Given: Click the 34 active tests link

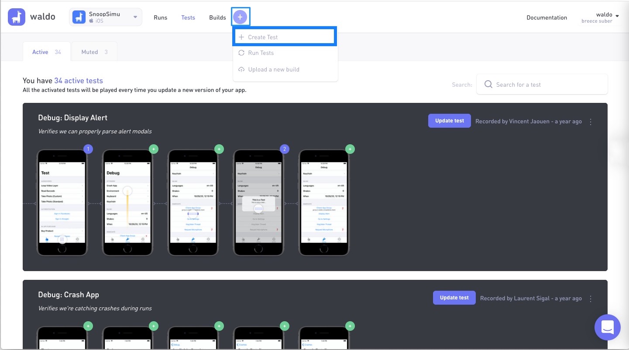Looking at the screenshot, I should 79,81.
